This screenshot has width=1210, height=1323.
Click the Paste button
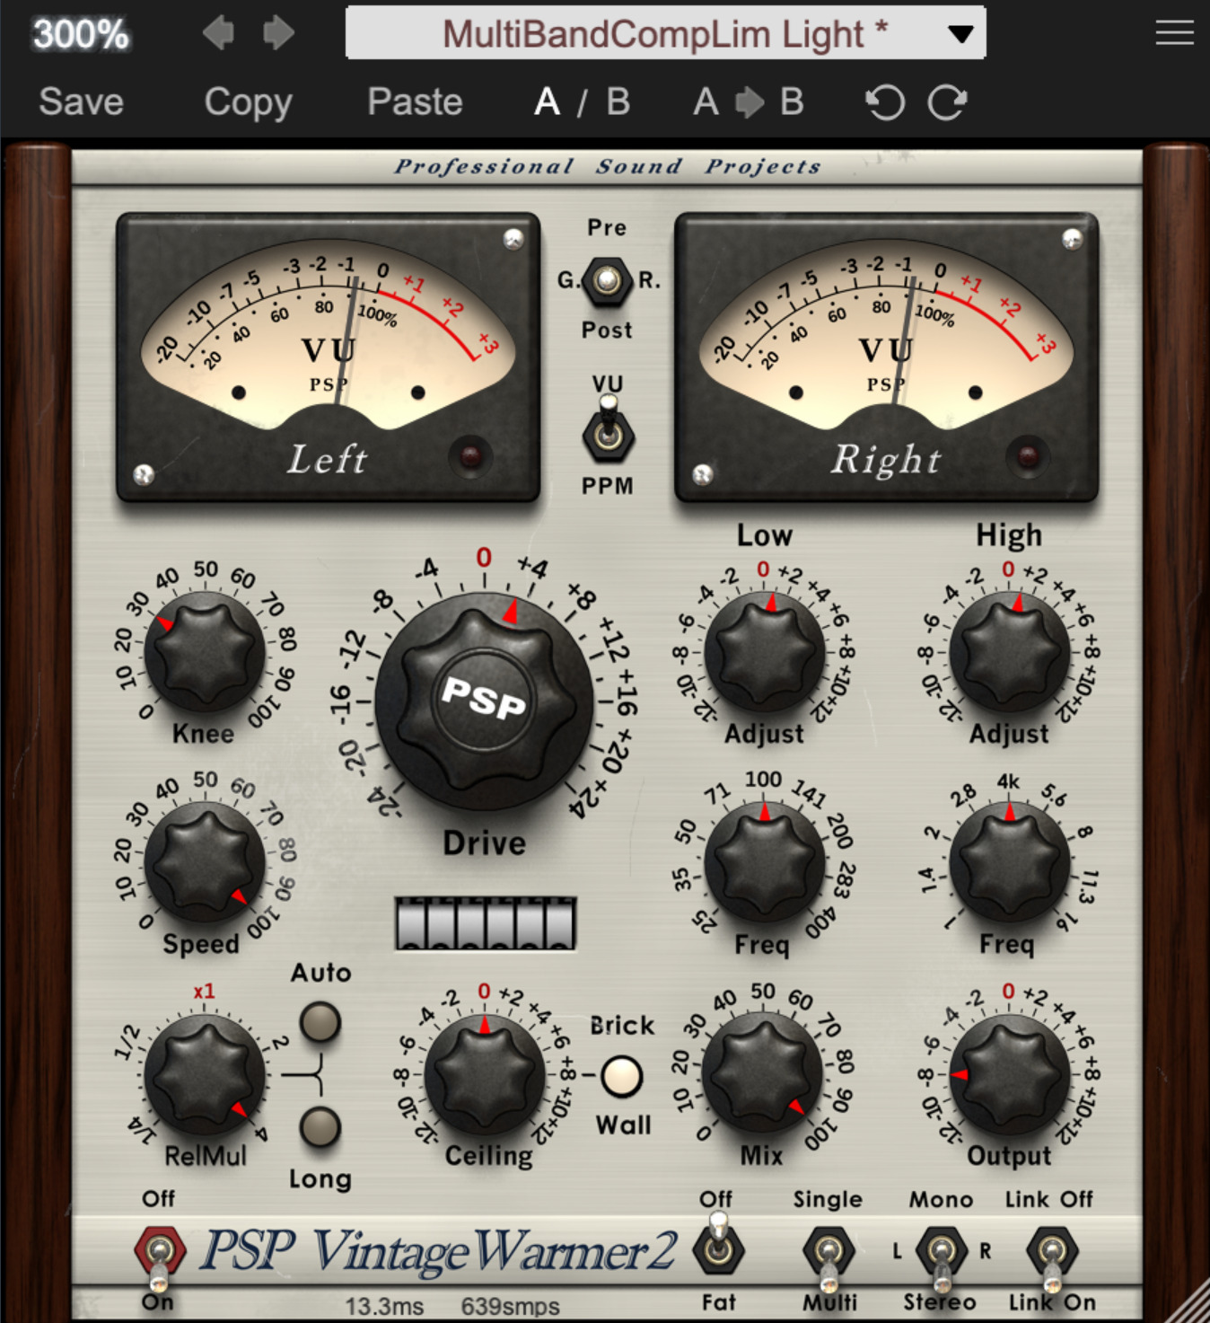[x=415, y=101]
